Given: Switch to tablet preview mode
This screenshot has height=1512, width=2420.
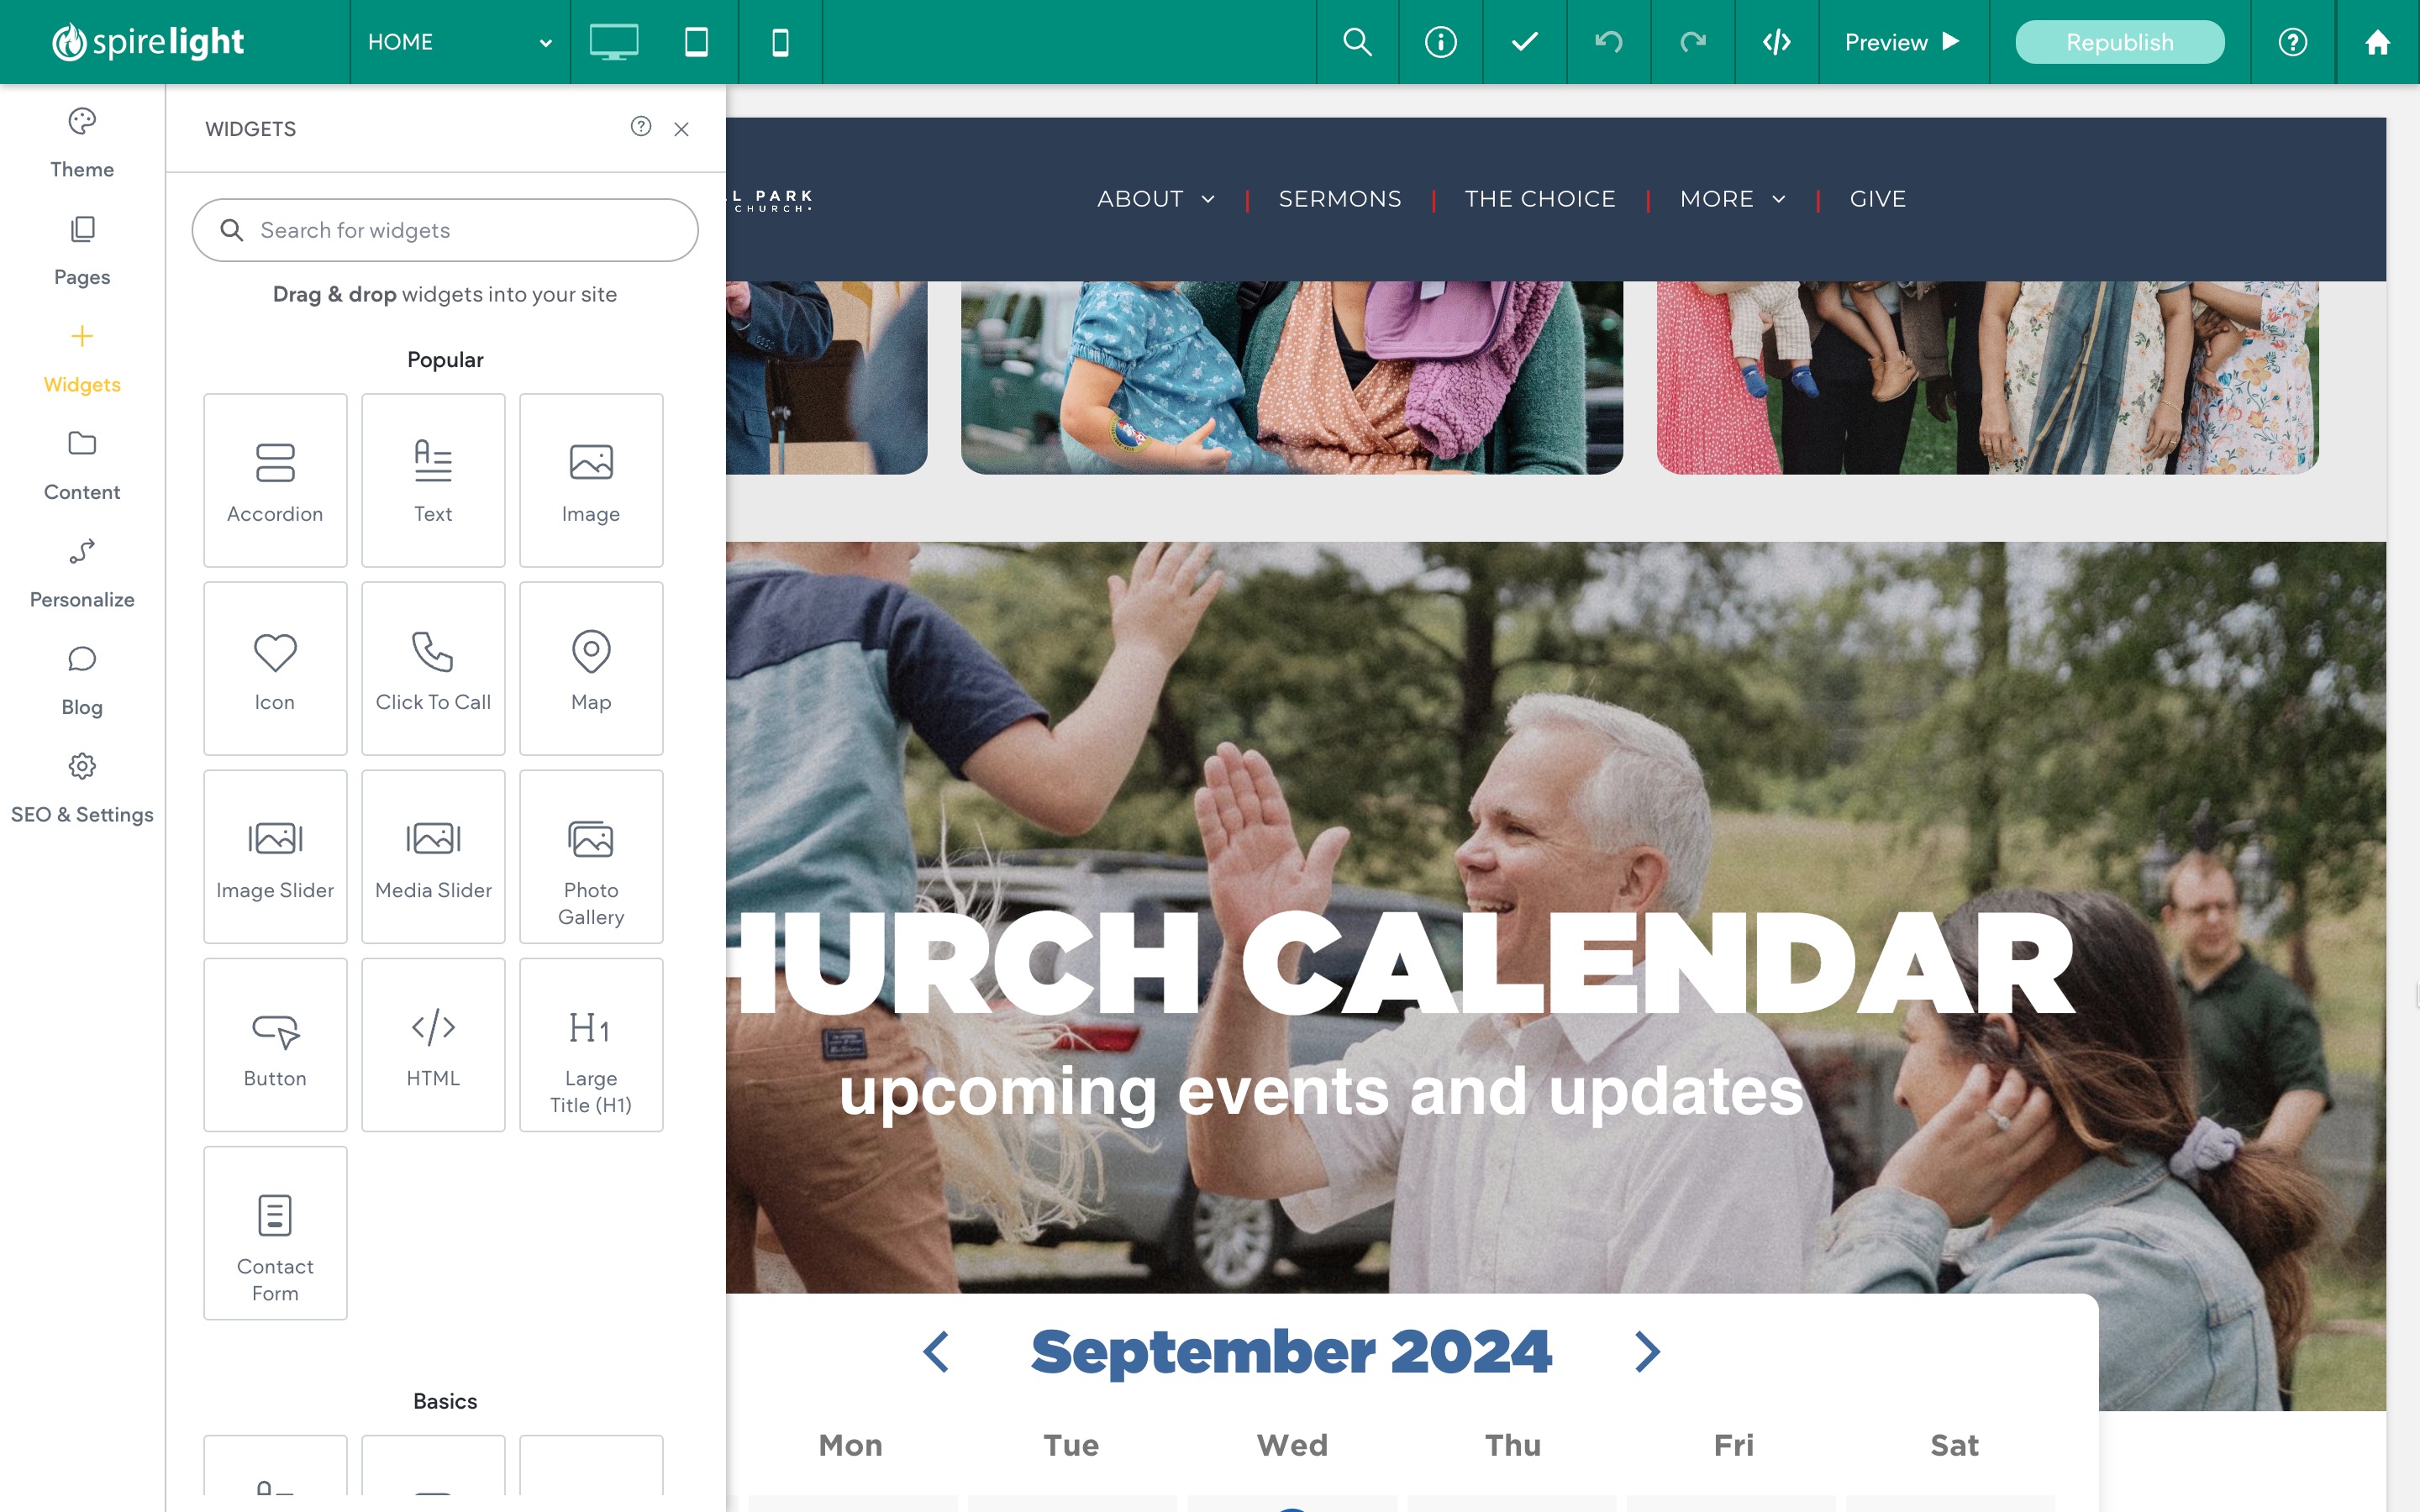Looking at the screenshot, I should pos(696,42).
